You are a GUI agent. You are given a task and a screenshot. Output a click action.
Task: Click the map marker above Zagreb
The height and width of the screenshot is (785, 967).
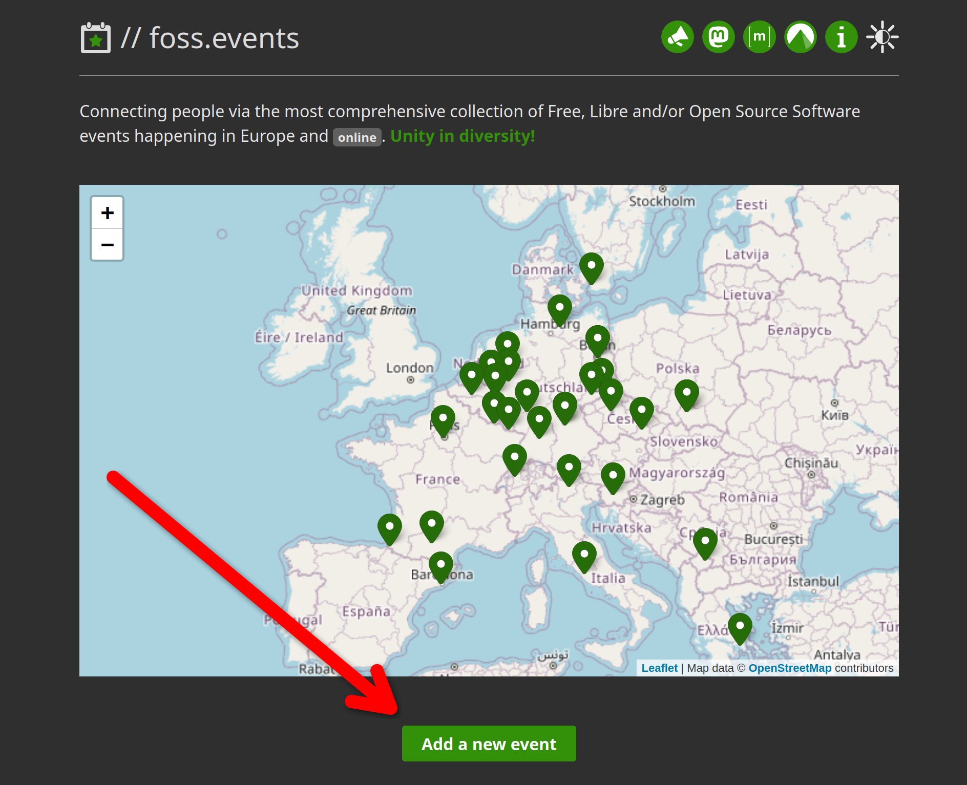(613, 478)
